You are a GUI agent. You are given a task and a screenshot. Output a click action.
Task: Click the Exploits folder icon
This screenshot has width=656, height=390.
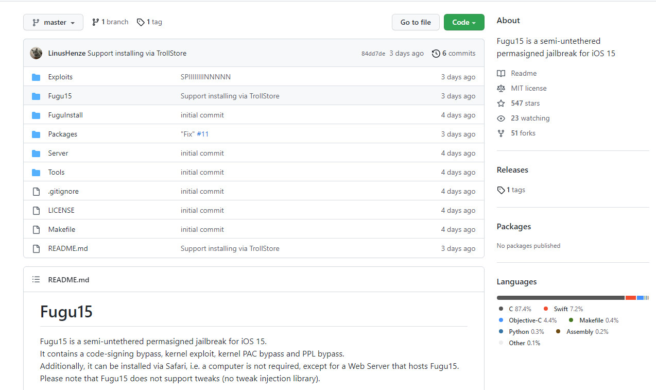[36, 77]
